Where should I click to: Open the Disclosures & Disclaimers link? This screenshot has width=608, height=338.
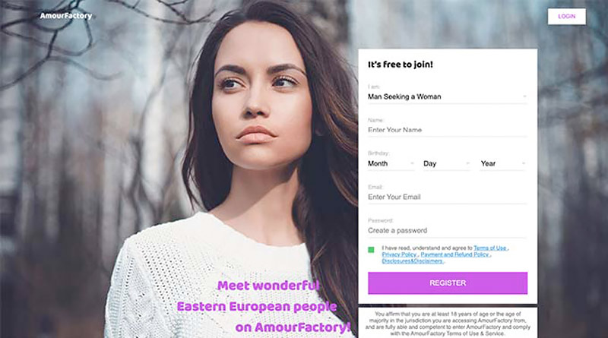pos(412,261)
